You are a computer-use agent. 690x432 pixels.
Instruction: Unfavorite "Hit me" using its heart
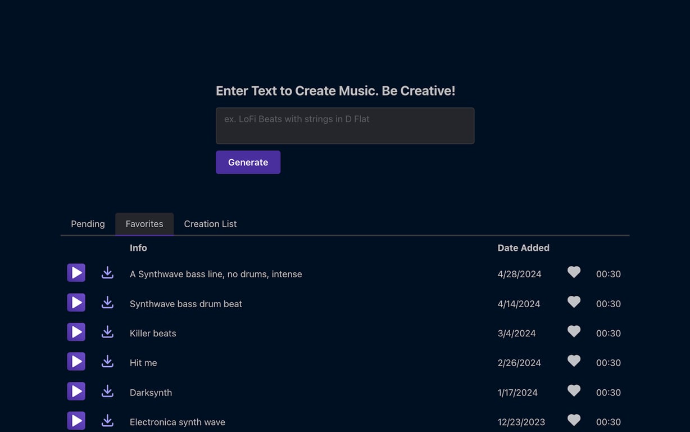[x=574, y=361]
